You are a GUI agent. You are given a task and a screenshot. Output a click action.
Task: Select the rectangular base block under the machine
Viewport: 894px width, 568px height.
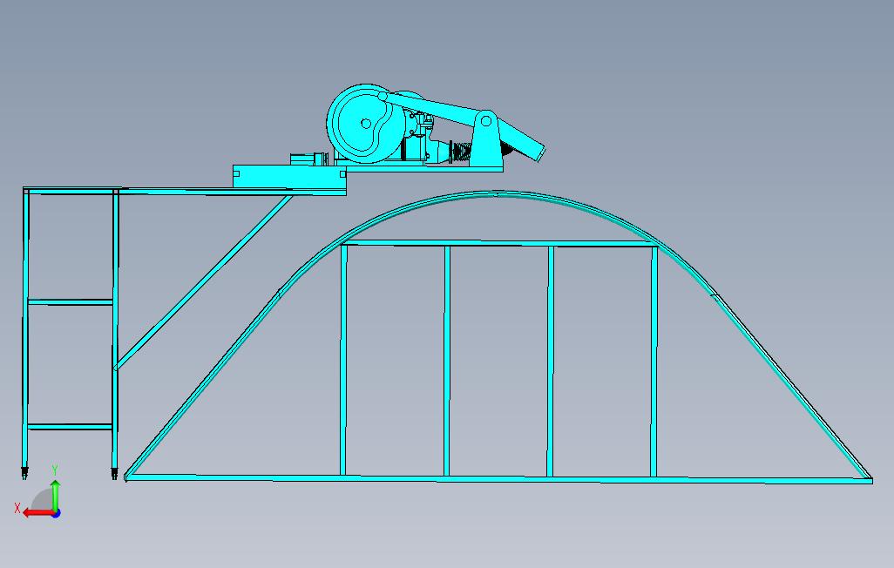pos(289,177)
